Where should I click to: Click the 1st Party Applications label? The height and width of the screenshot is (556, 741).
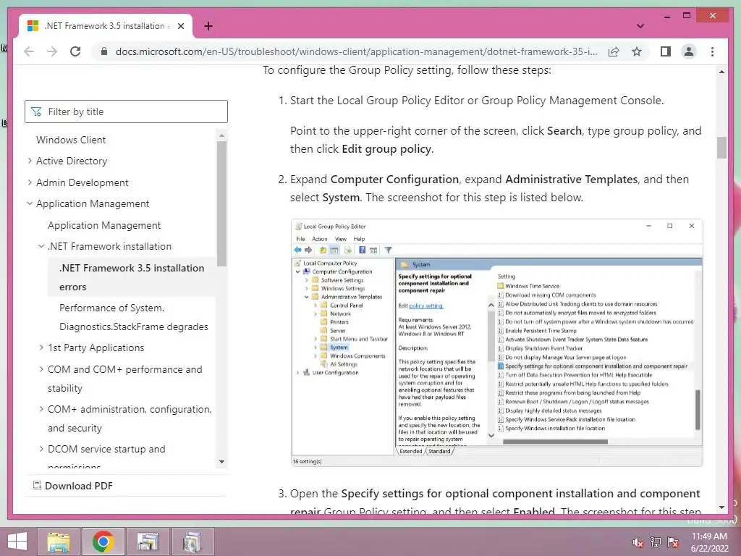(96, 347)
